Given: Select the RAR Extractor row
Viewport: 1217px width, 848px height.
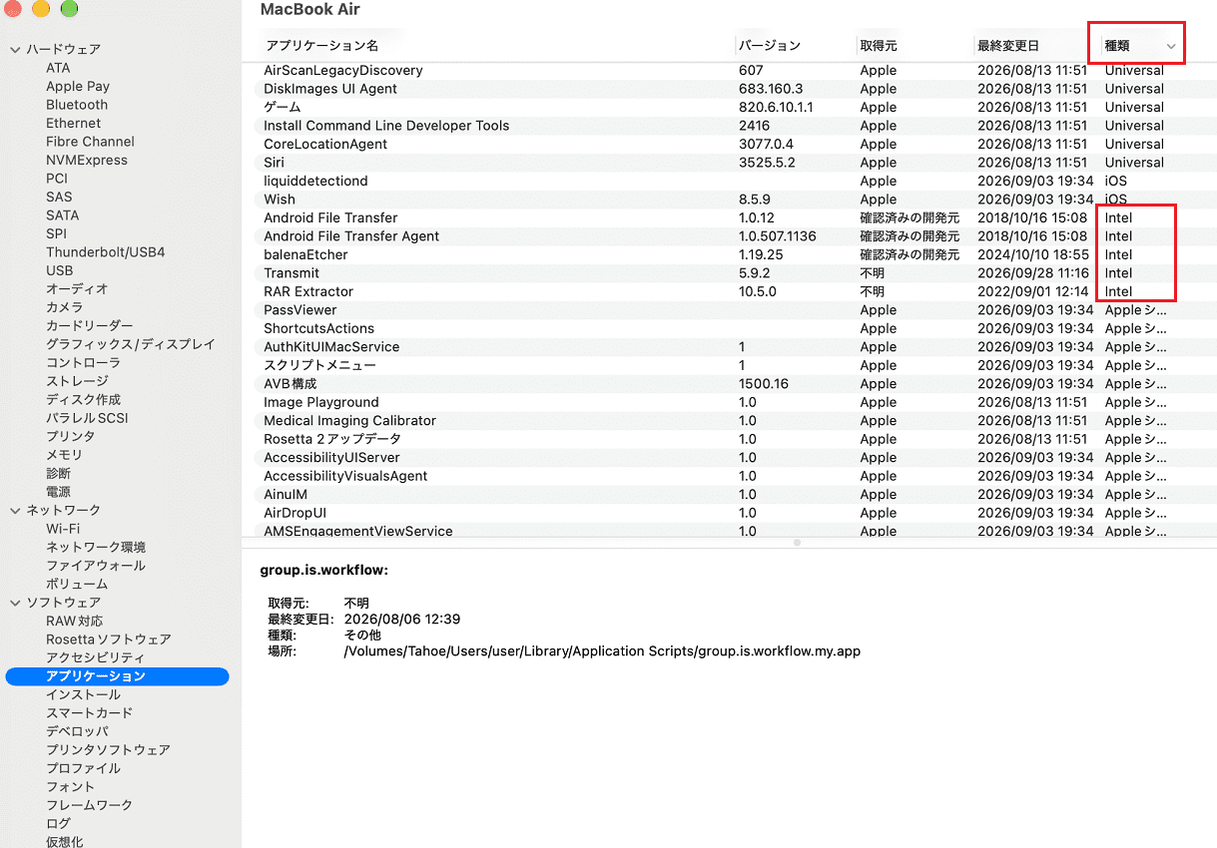Looking at the screenshot, I should 729,291.
